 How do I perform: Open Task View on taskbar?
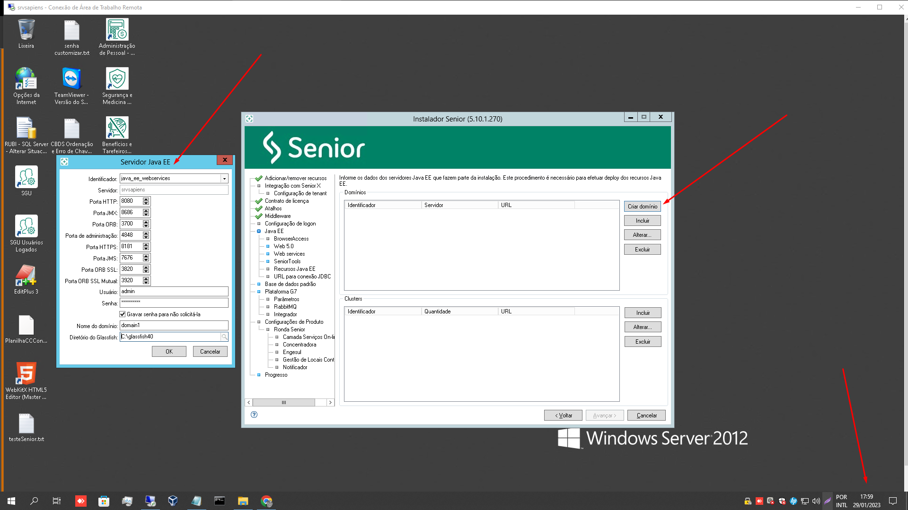pos(57,501)
